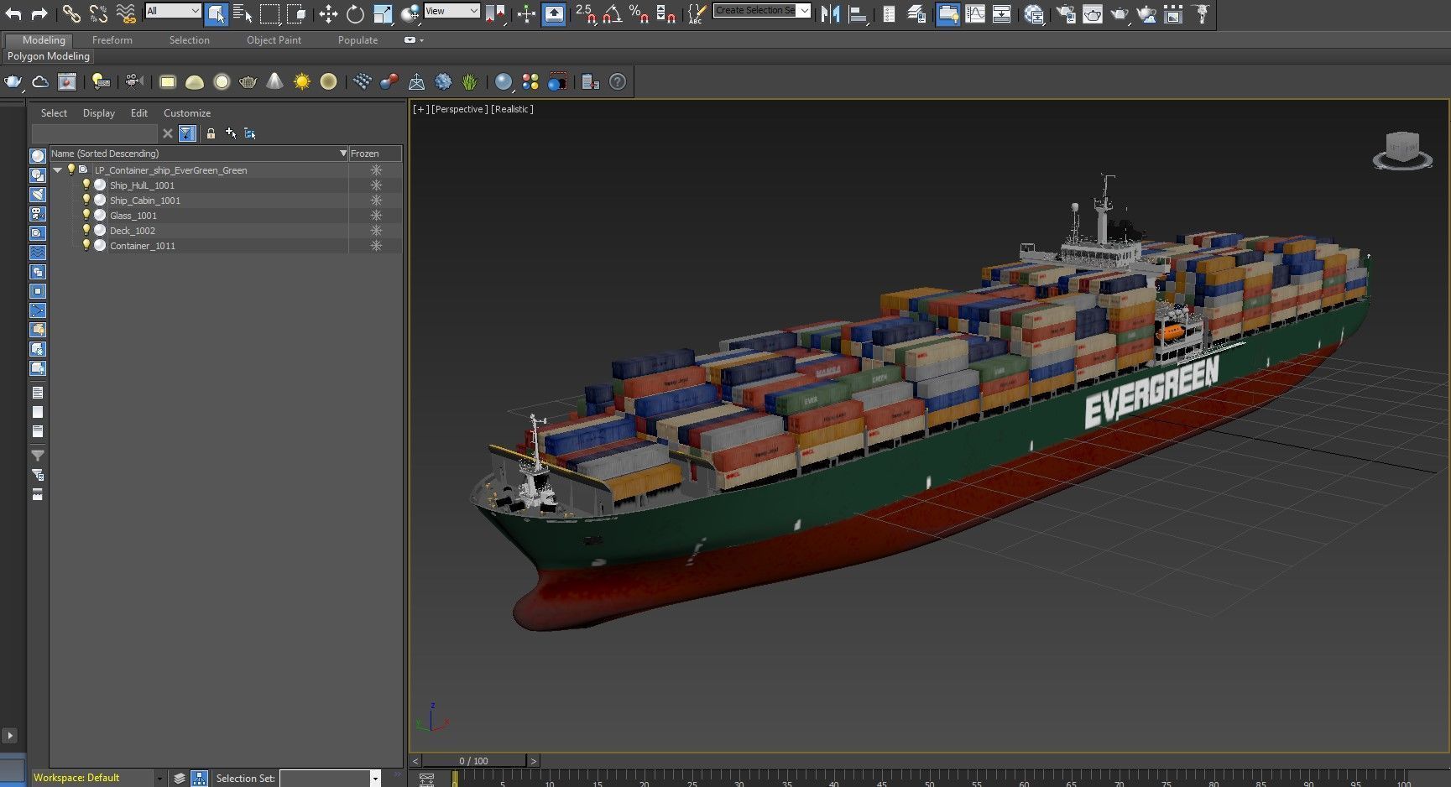Activate the Select Object tool
This screenshot has height=787, width=1451.
point(216,13)
